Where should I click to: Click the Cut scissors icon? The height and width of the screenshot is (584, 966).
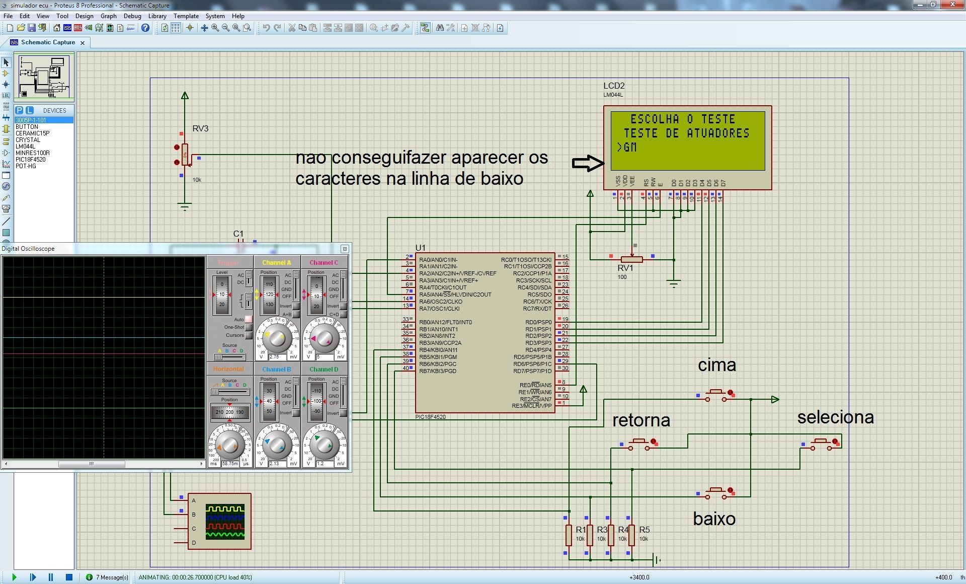coord(291,28)
